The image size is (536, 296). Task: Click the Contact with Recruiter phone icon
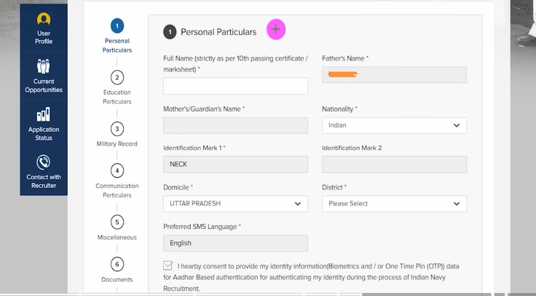pos(44,162)
